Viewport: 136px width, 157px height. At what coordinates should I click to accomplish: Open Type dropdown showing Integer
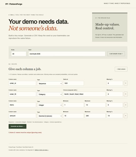[50, 105]
